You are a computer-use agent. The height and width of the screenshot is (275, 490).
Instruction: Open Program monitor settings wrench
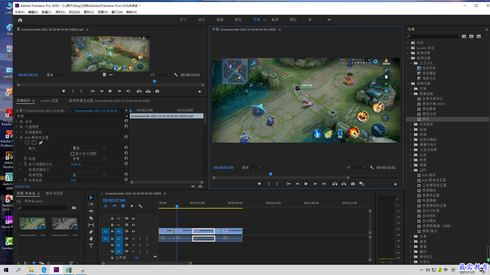[x=372, y=167]
